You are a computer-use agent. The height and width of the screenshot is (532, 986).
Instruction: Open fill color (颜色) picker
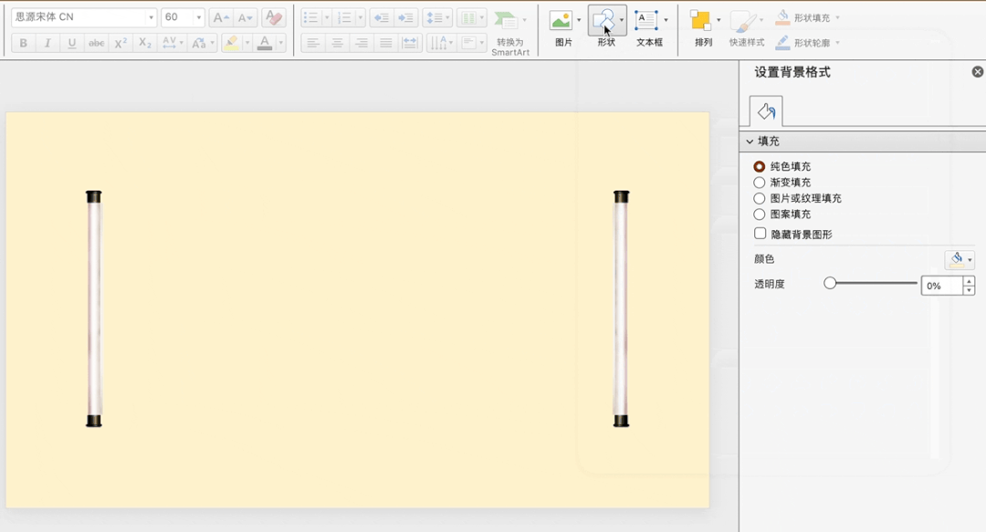(960, 259)
